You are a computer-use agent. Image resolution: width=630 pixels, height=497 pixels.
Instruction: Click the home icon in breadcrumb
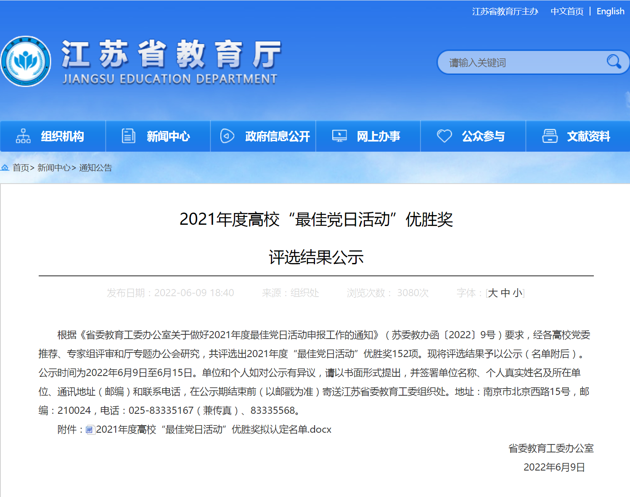coord(5,168)
